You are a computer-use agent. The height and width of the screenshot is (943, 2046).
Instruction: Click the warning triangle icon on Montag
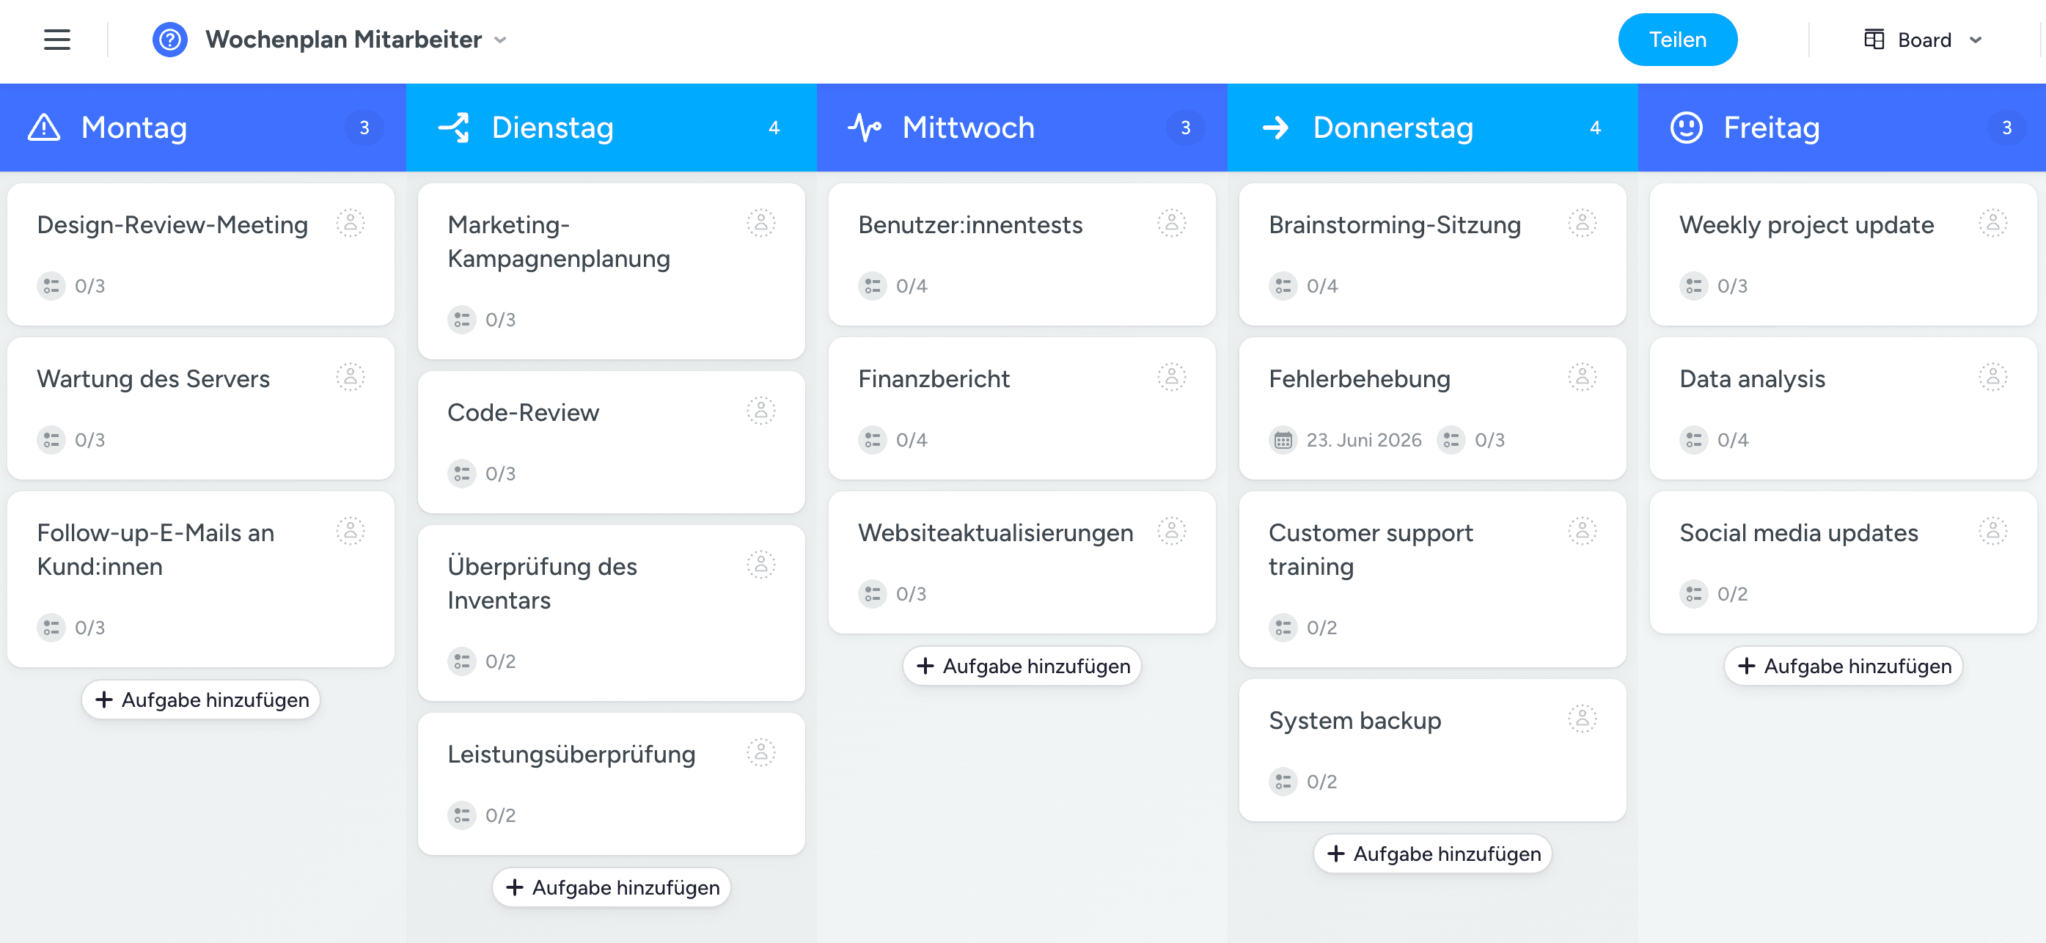44,128
